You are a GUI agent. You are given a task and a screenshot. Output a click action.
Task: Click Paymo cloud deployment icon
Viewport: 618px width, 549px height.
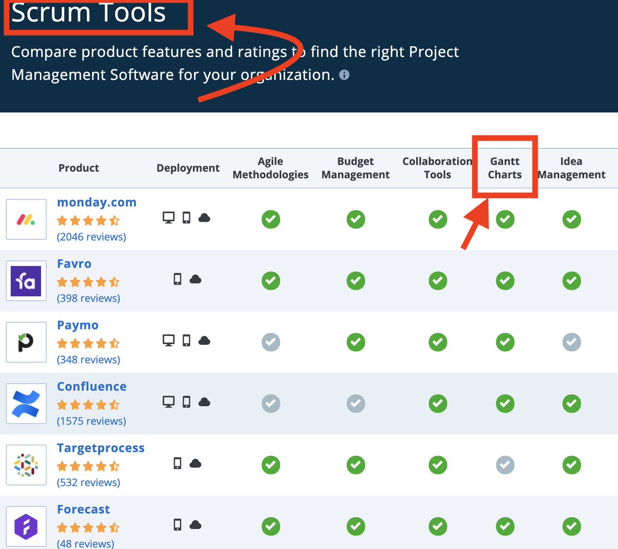click(x=204, y=340)
